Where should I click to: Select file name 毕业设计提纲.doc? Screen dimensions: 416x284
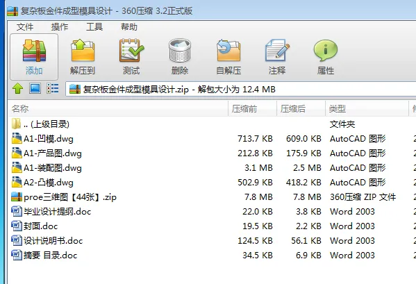[x=58, y=212]
